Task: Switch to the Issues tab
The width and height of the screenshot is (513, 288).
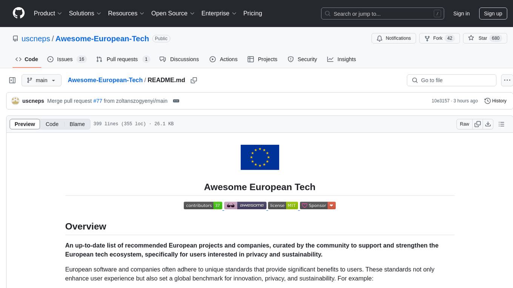Action: [x=67, y=59]
